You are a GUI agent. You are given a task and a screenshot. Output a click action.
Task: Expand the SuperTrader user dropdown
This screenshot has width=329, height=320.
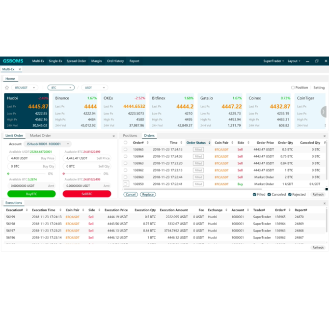(x=274, y=61)
